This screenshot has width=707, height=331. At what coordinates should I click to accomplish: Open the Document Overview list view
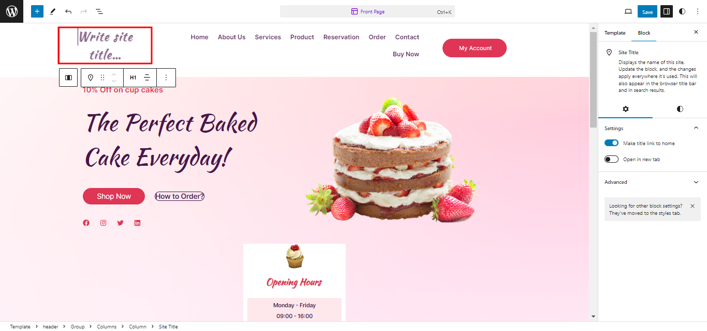coord(99,11)
